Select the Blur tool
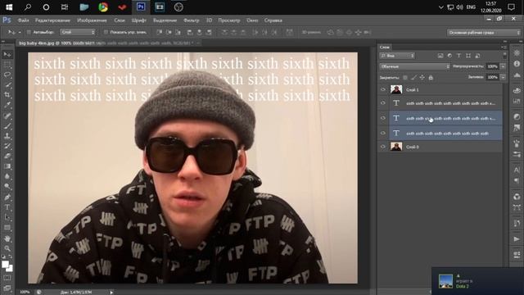Viewport: 524px width, 295px height. 7,176
